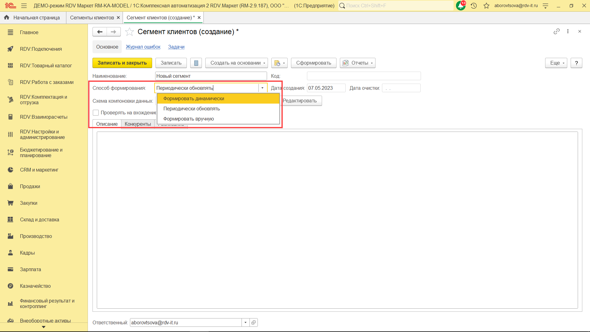590x332 pixels.
Task: Open the hamburger sections menu icon
Action: (24, 6)
